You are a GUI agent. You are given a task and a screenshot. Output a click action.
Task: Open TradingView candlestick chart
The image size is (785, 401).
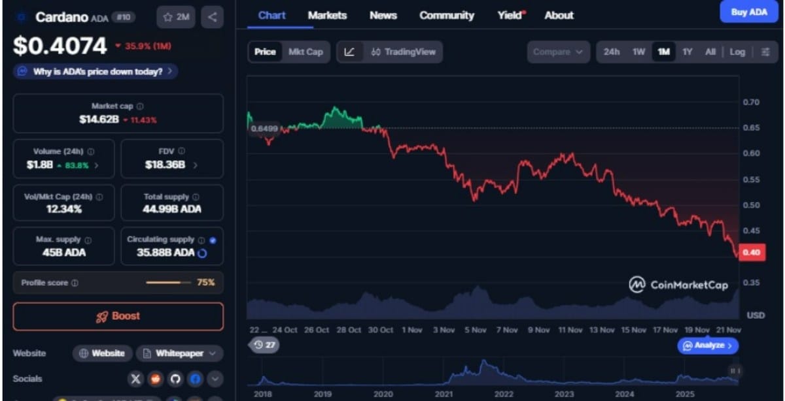pyautogui.click(x=403, y=52)
